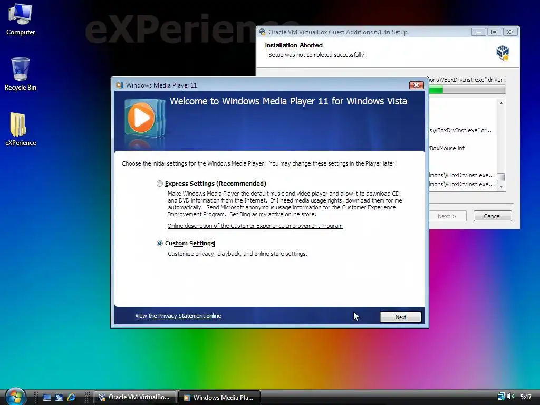Open the volume speaker tray icon
Viewport: 540px width, 405px height.
(510, 397)
